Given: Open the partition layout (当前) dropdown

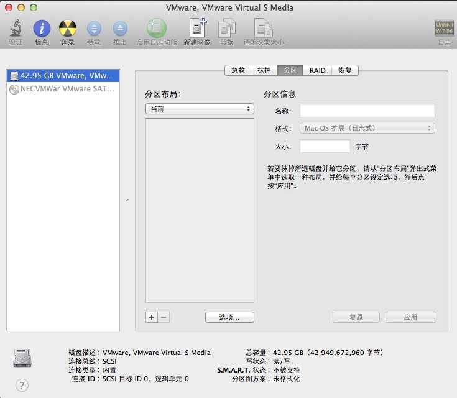Looking at the screenshot, I should (200, 109).
